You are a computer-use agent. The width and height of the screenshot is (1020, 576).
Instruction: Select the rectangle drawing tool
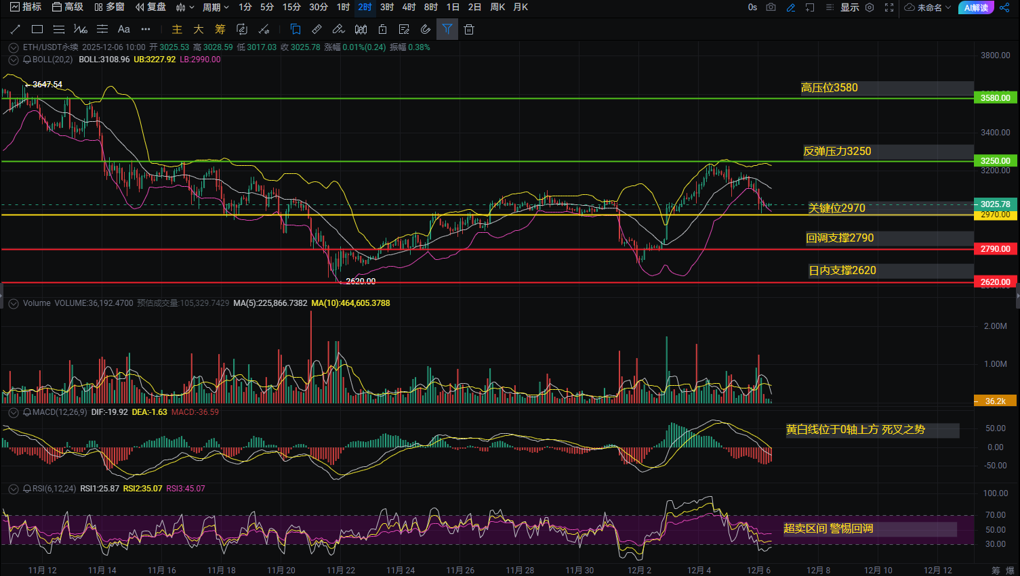37,29
